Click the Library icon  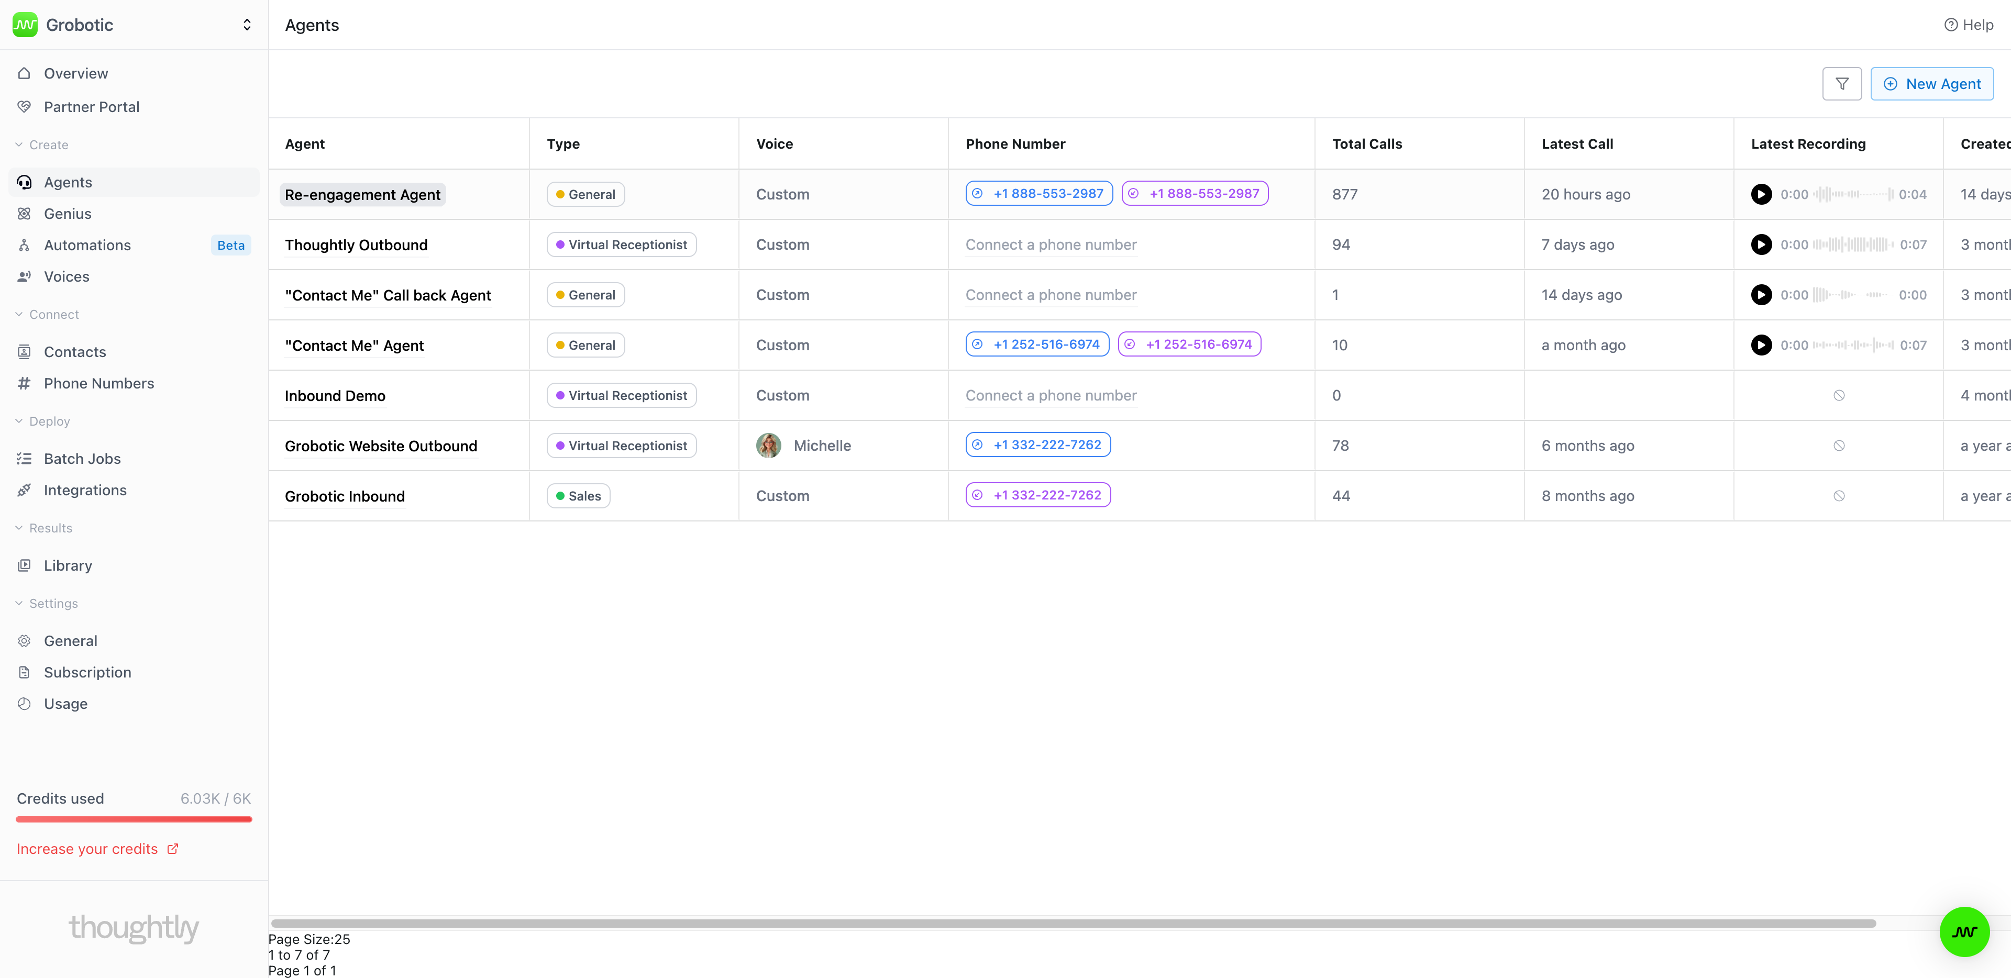[x=24, y=566]
